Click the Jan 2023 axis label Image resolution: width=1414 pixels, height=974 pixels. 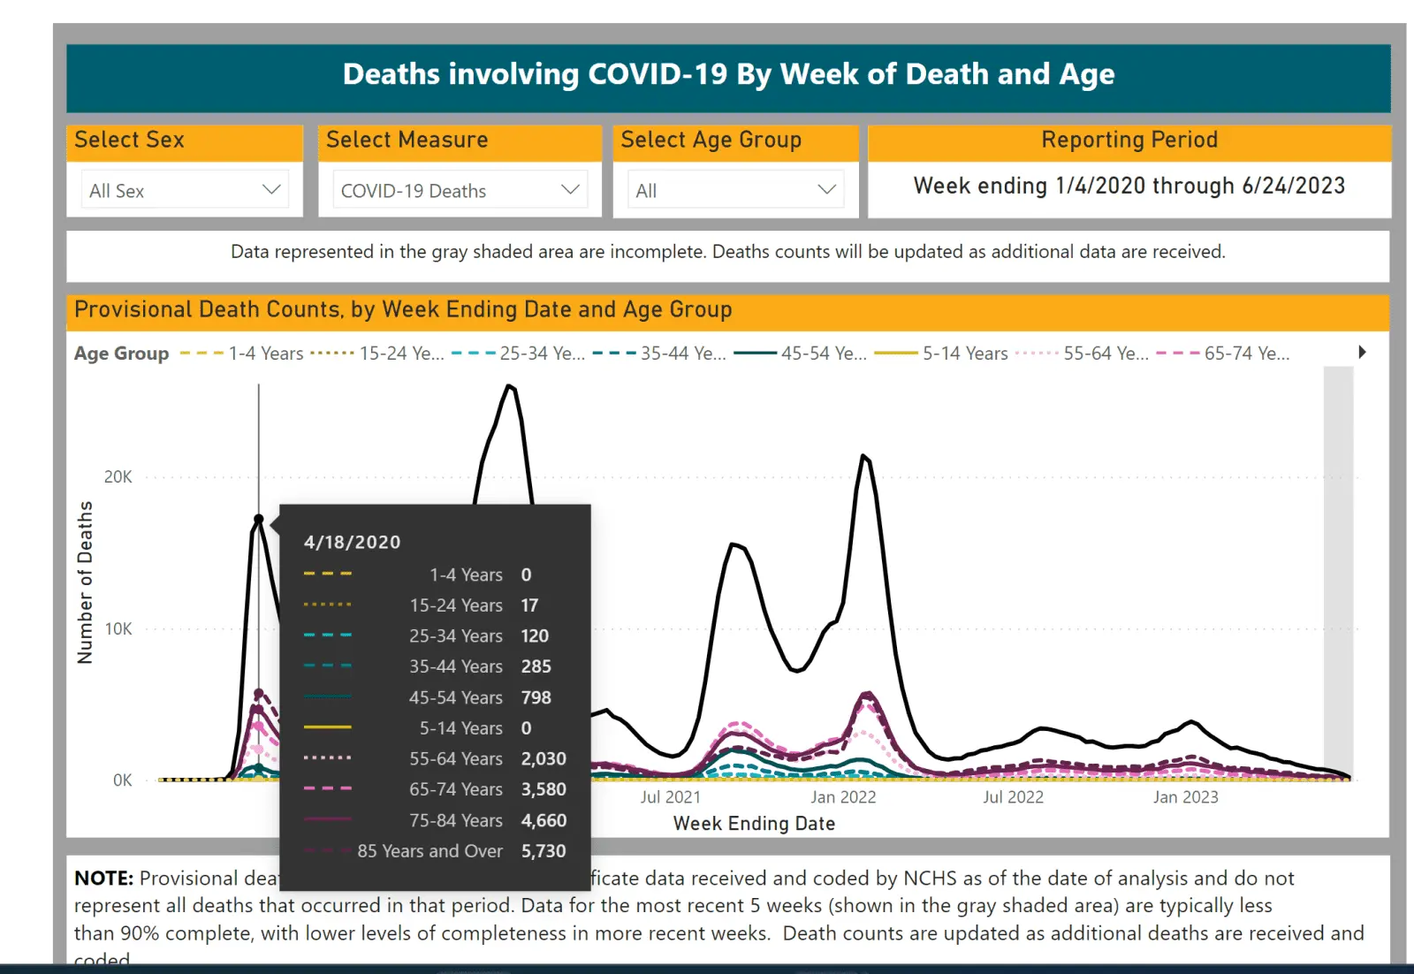pyautogui.click(x=1185, y=797)
